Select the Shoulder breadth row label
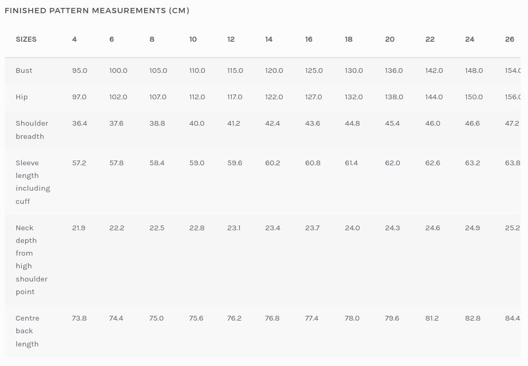The image size is (528, 366). tap(32, 129)
